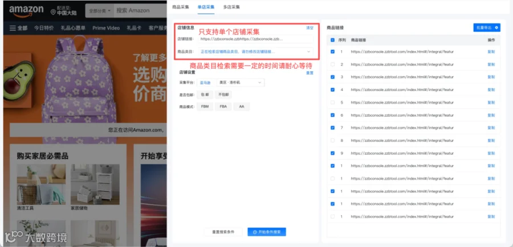Click the 店铺链接 URL input field
Image resolution: width=513 pixels, height=247 pixels.
tap(255, 39)
